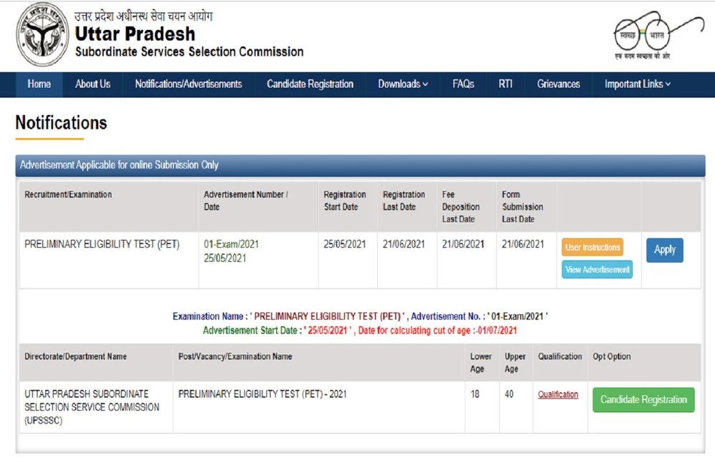Select Candidate Registration in navigation bar

pyautogui.click(x=310, y=84)
